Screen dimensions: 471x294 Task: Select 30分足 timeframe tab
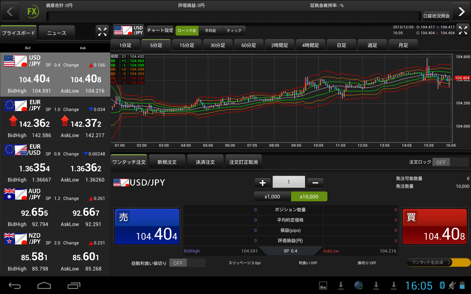[218, 45]
